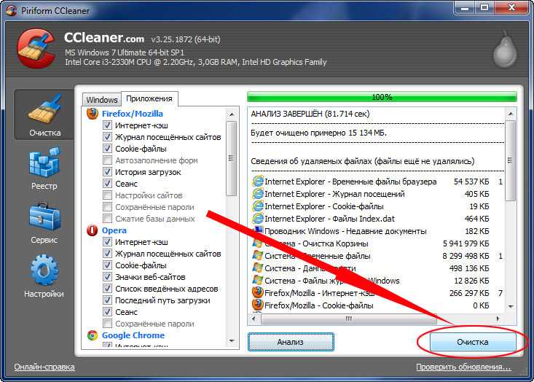Select the Internet Explorer Cookie-файлы result icon
The width and height of the screenshot is (534, 382).
pyautogui.click(x=258, y=206)
